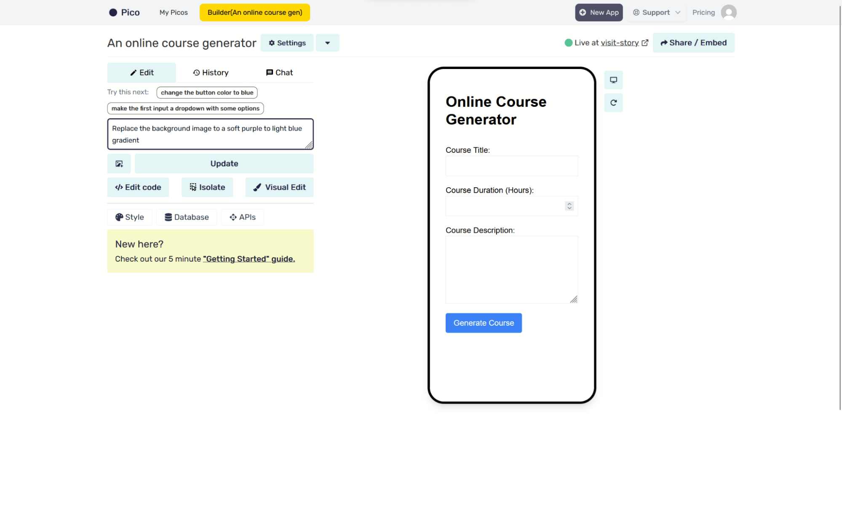Click the Course Title input field
Screen dimensions: 842x526
tap(511, 166)
